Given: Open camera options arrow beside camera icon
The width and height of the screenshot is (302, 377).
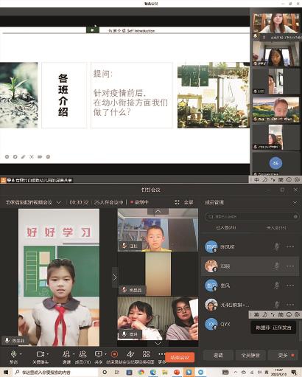Looking at the screenshot, I should pos(48,354).
